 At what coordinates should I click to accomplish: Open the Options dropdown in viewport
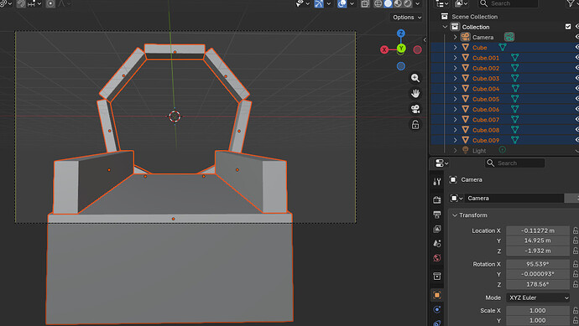[x=406, y=18]
